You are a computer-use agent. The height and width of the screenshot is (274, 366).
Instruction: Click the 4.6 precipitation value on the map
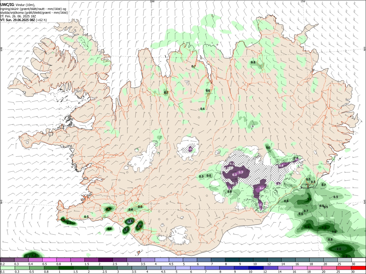(131, 221)
